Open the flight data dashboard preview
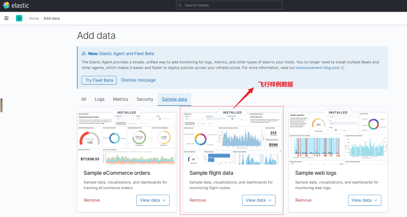407x217 pixels. click(x=232, y=139)
